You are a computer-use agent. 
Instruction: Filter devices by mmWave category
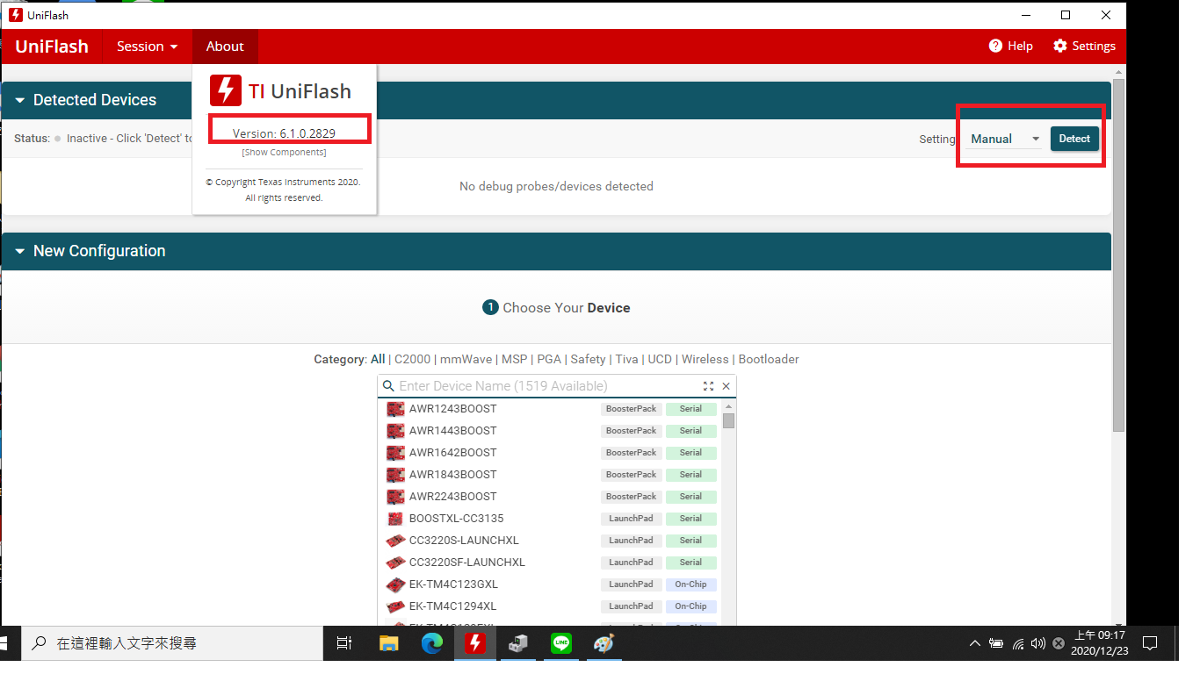pyautogui.click(x=466, y=360)
